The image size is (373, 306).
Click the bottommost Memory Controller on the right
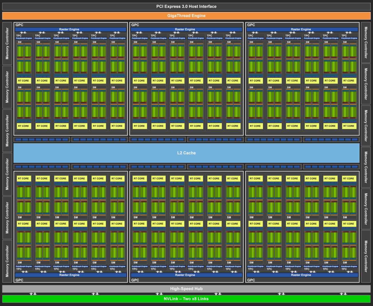366,256
